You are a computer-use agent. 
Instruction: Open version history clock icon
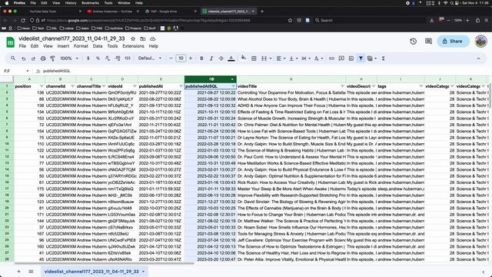[414, 41]
